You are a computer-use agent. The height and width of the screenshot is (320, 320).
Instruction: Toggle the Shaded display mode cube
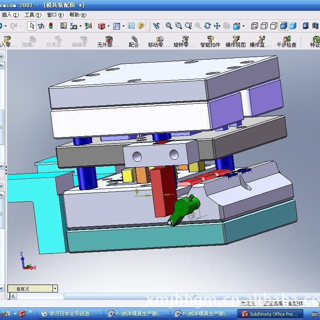(293, 26)
